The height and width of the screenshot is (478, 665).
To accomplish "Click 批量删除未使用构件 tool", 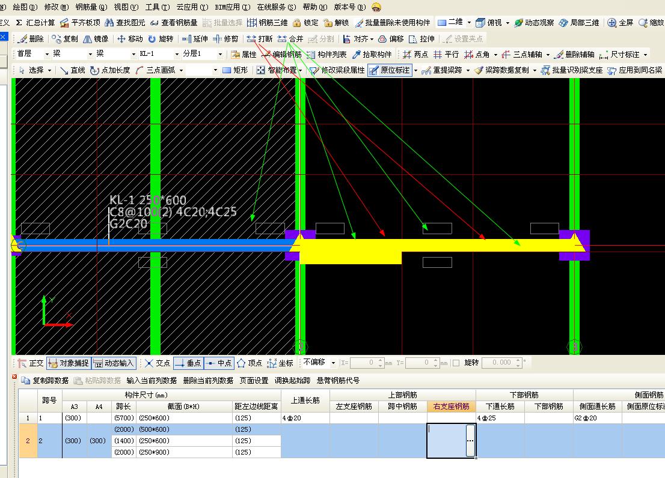I will coord(393,23).
